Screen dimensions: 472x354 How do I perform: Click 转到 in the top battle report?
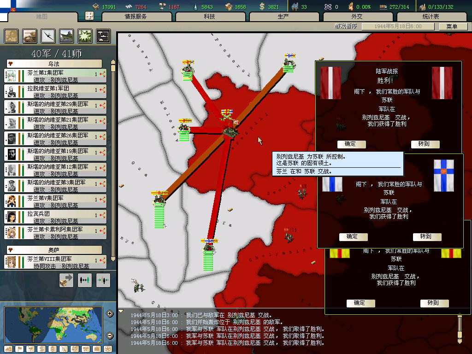coord(425,144)
